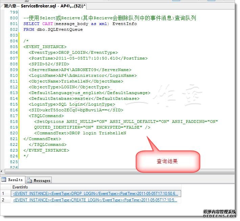Select the ServiceBroker.sql document tab

coord(45,6)
